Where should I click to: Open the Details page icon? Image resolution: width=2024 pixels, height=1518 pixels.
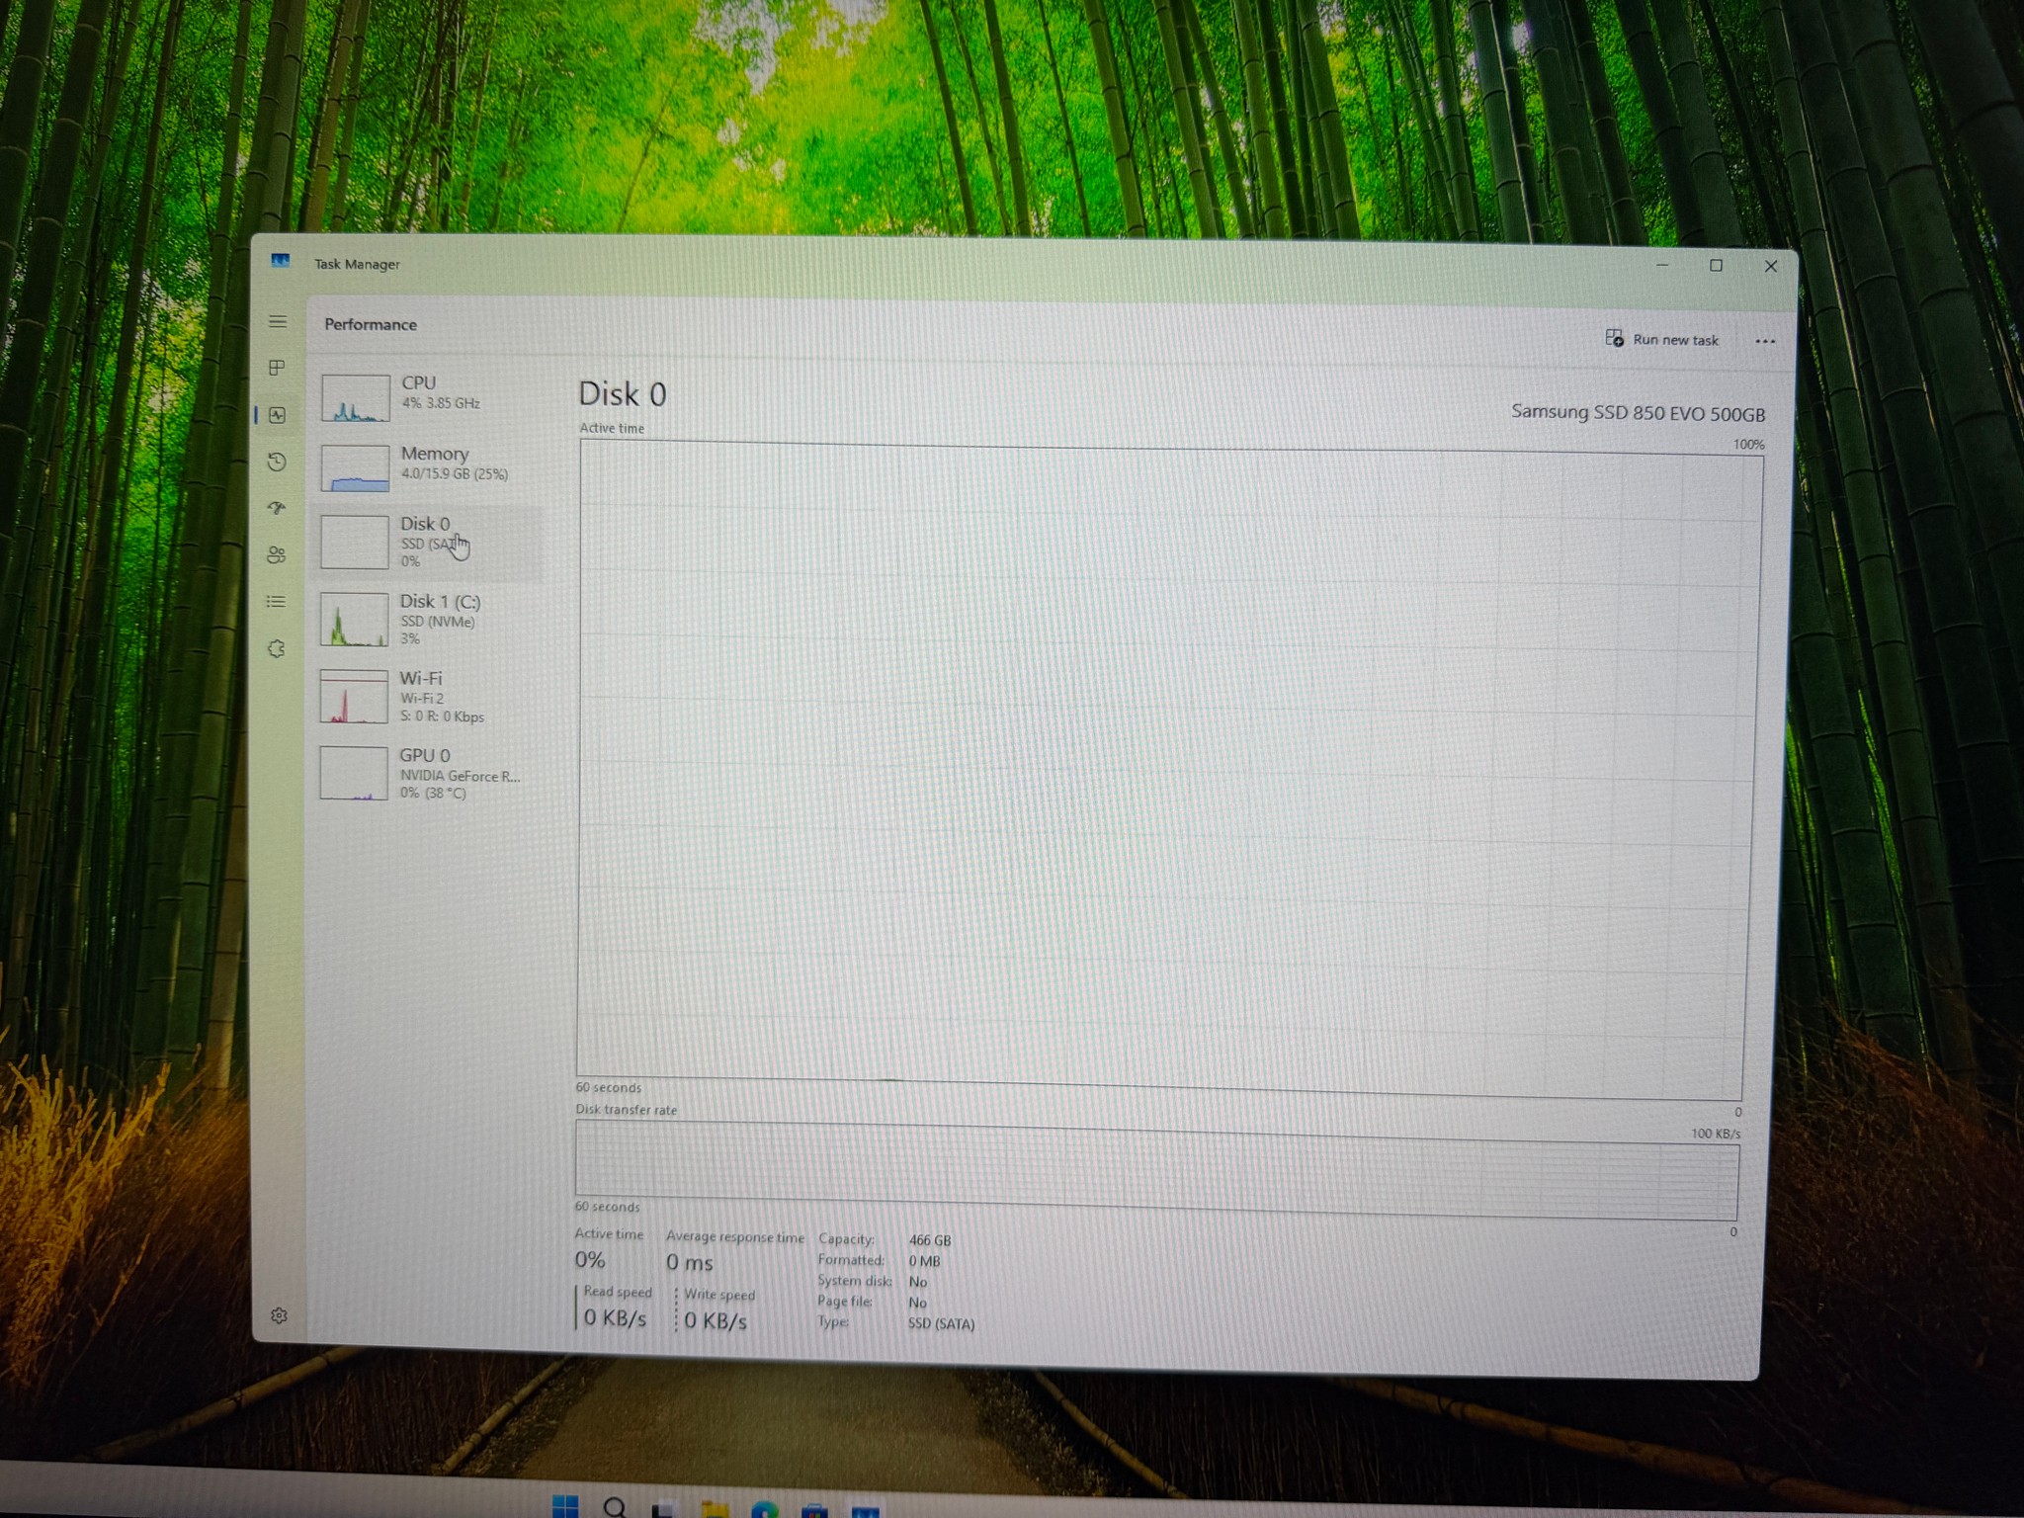pos(277,601)
